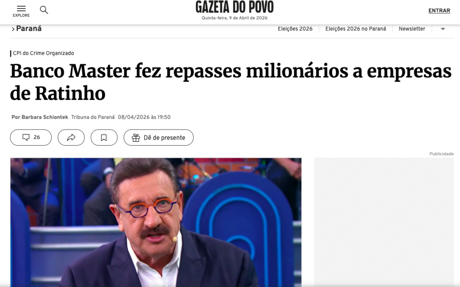Open the Explore hamburger menu
Image resolution: width=460 pixels, height=287 pixels.
pyautogui.click(x=21, y=11)
